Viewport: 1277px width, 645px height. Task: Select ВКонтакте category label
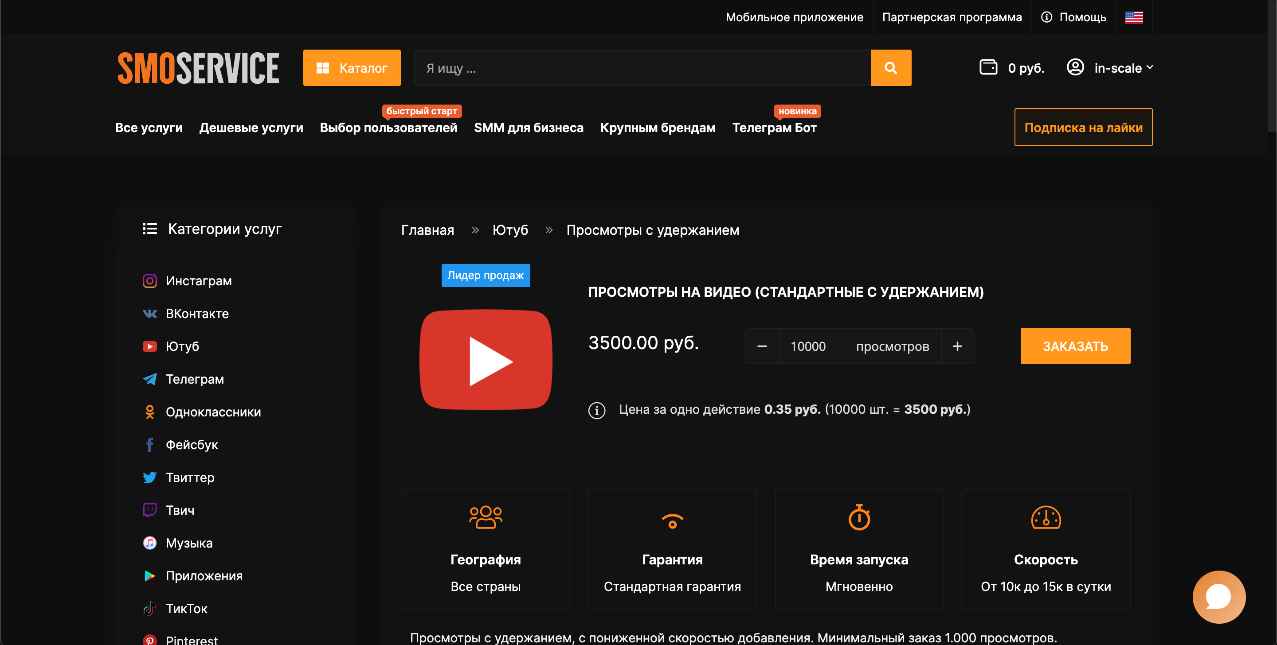(x=197, y=314)
